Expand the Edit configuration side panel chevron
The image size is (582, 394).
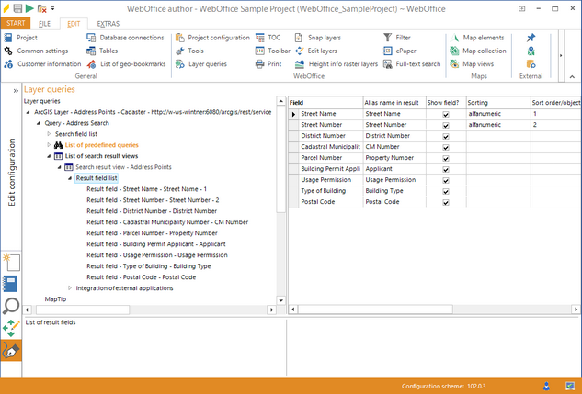click(16, 90)
